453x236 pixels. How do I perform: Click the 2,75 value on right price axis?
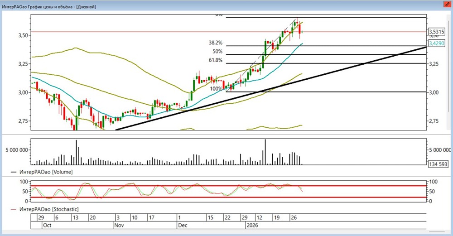tap(434, 121)
